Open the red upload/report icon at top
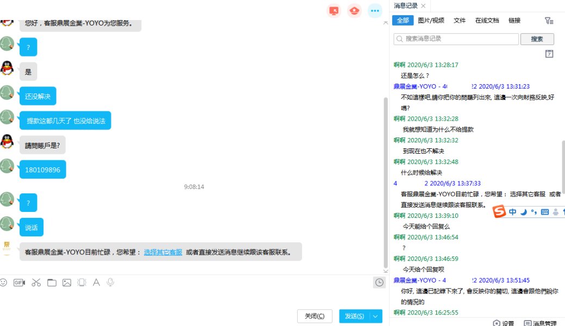This screenshot has height=326, width=565. click(355, 11)
